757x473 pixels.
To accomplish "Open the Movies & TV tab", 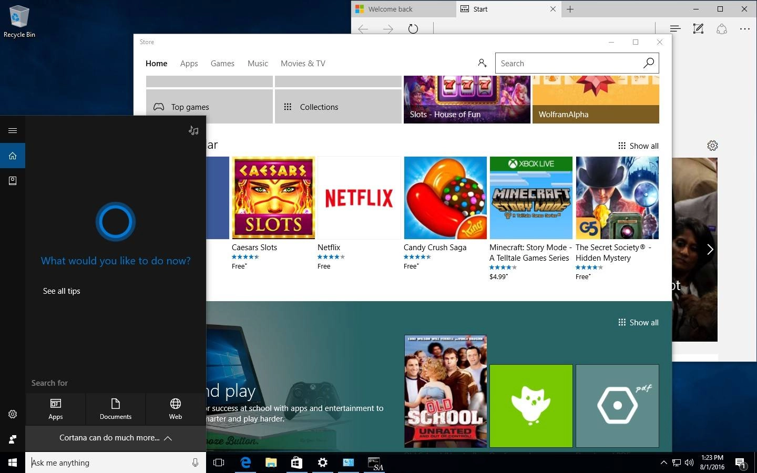I will 303,63.
